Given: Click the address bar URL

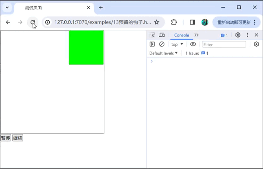Looking at the screenshot, I should click(x=103, y=22).
